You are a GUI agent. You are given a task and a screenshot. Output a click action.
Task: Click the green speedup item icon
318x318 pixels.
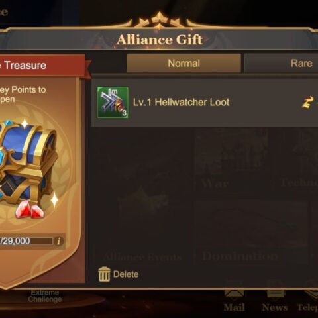pyautogui.click(x=113, y=103)
